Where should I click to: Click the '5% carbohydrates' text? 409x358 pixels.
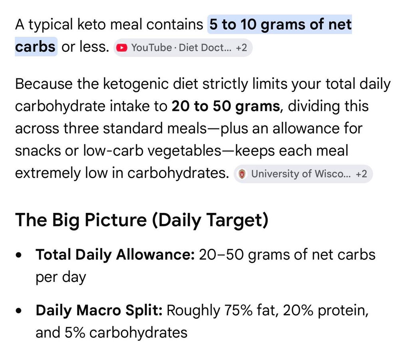126,332
